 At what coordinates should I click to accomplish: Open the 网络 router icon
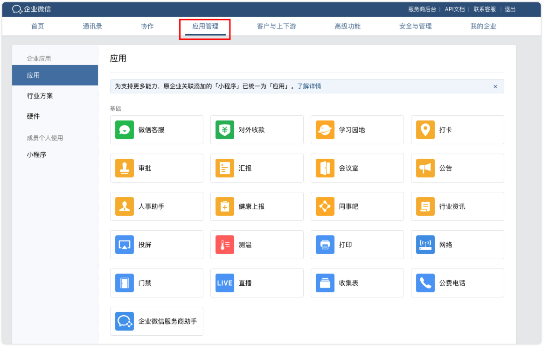(x=425, y=245)
